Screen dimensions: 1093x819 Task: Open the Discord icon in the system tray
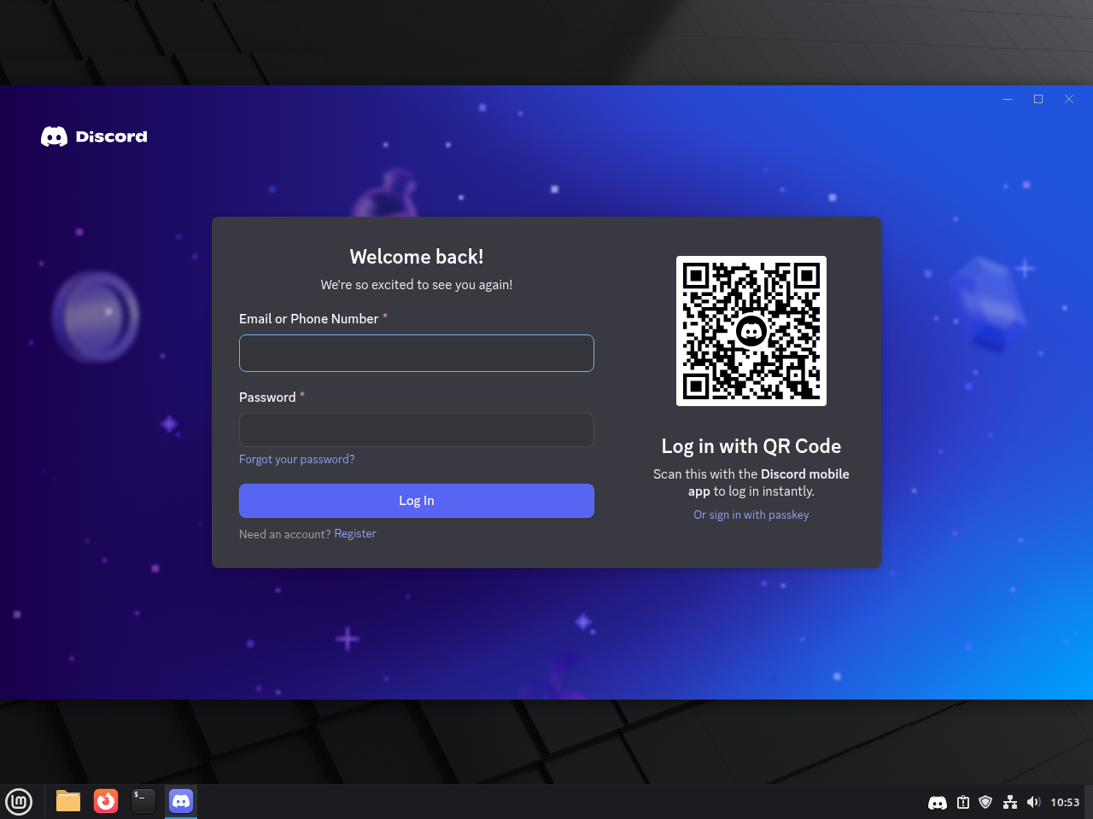937,802
